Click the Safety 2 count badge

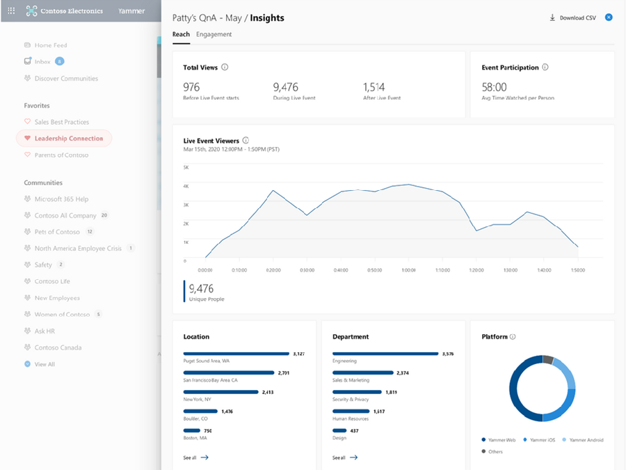[x=61, y=264]
